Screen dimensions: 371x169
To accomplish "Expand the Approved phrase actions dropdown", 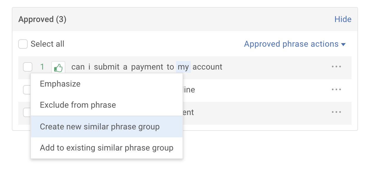I will click(294, 44).
